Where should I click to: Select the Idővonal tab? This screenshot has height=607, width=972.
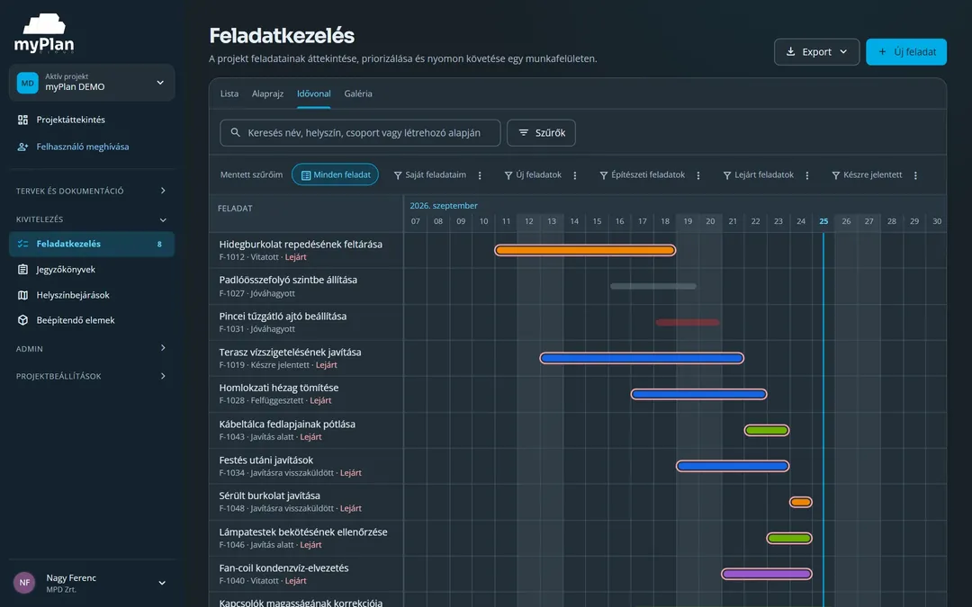(x=314, y=94)
